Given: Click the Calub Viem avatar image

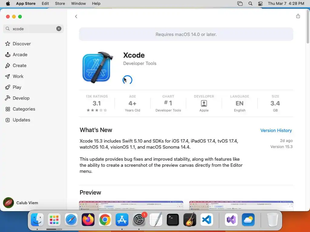Looking at the screenshot, I should coord(8,203).
